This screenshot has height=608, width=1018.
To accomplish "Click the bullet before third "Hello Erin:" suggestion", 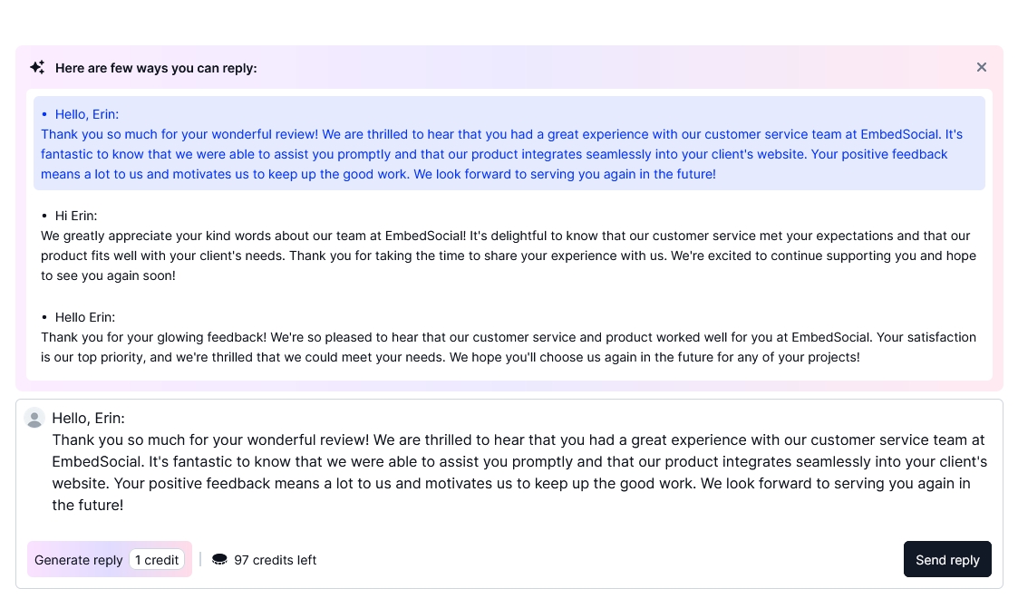I will [44, 317].
